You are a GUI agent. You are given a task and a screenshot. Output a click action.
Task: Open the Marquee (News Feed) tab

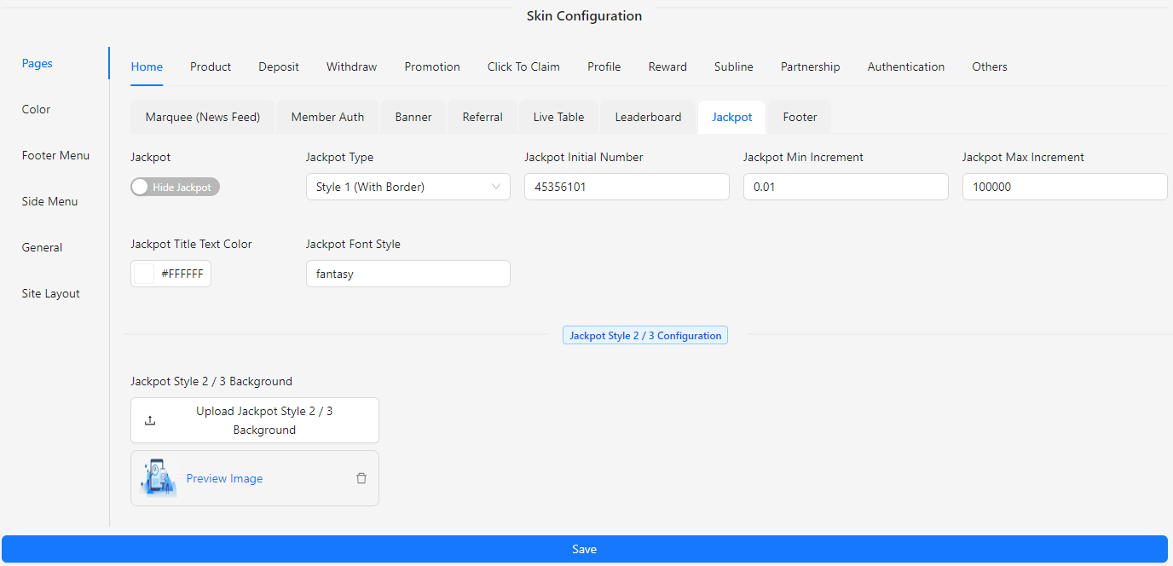203,118
